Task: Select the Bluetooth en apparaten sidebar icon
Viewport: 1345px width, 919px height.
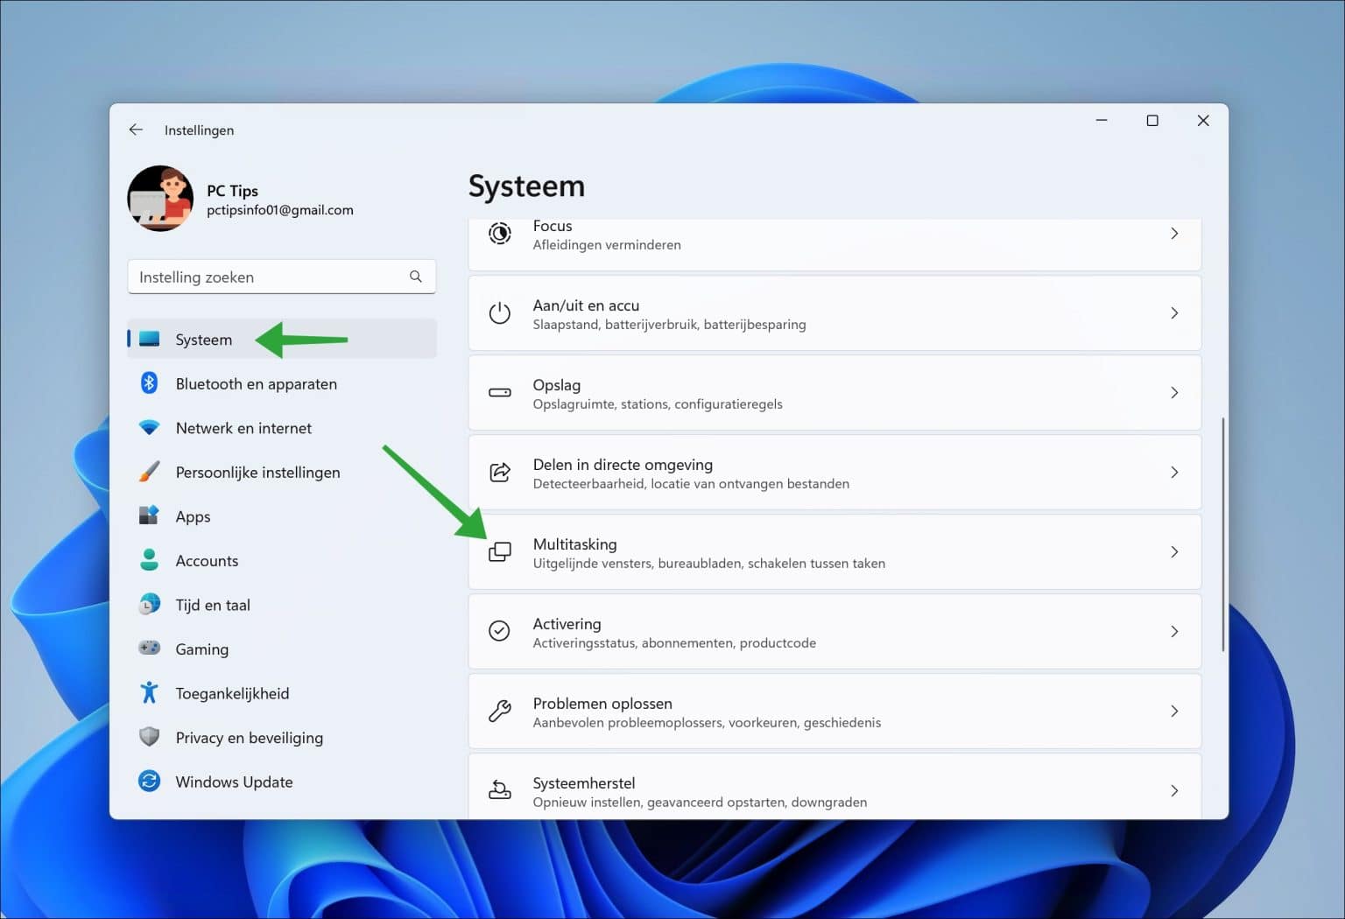Action: [x=149, y=383]
